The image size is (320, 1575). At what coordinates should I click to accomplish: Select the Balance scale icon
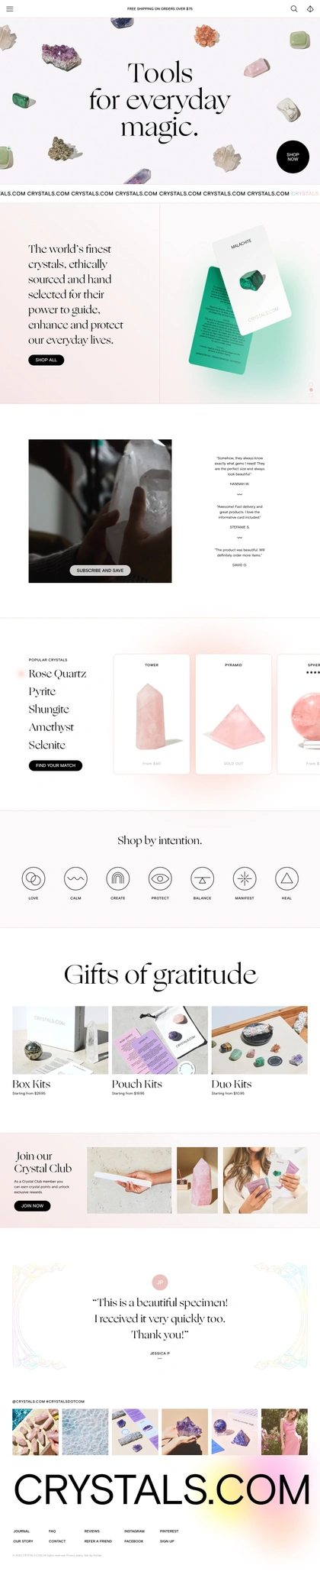[202, 878]
